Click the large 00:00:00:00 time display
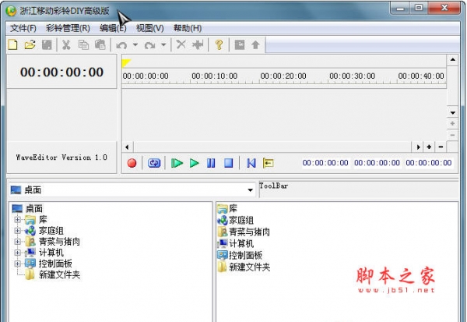This screenshot has width=467, height=322. (62, 72)
